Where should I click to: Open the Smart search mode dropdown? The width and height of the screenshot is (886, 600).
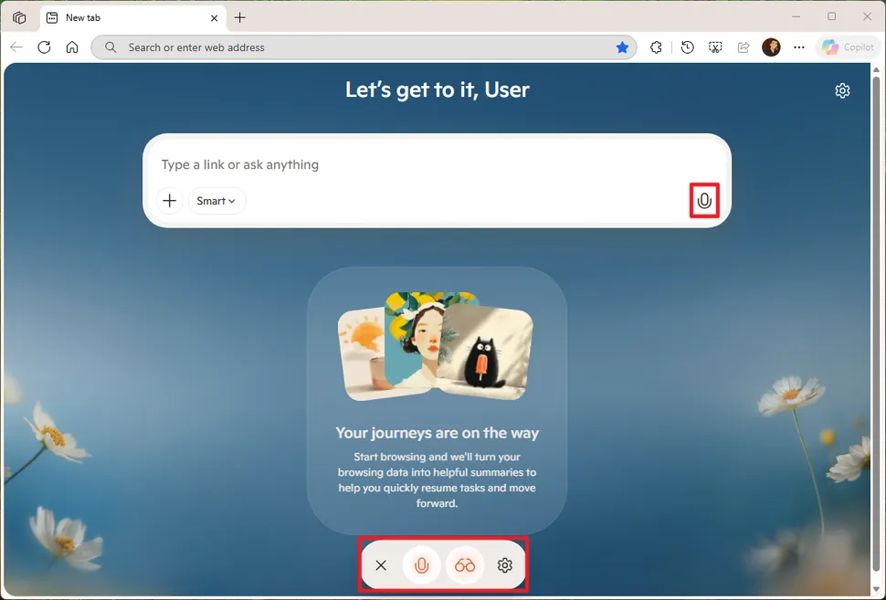coord(216,200)
